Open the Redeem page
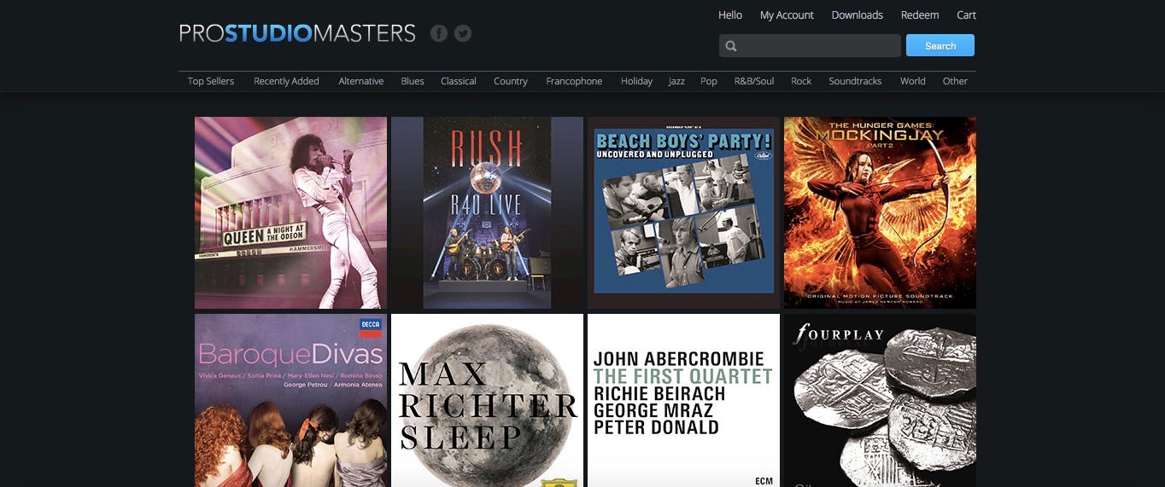This screenshot has width=1165, height=487. [920, 14]
